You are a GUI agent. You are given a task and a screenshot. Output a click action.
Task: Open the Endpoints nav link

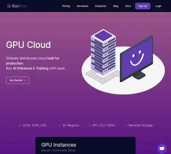[x=101, y=6]
